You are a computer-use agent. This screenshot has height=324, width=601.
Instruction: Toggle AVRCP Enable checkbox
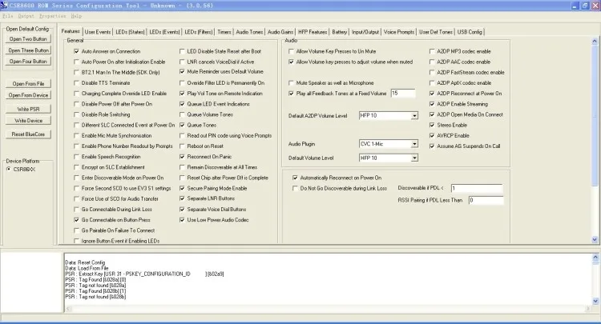coord(432,135)
